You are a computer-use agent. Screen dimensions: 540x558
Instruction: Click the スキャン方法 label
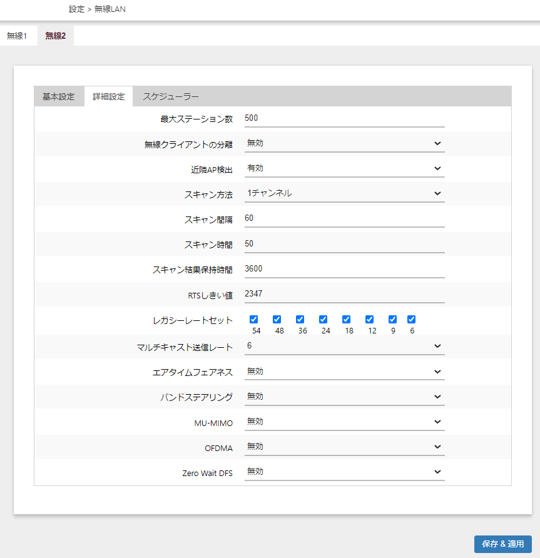[208, 195]
